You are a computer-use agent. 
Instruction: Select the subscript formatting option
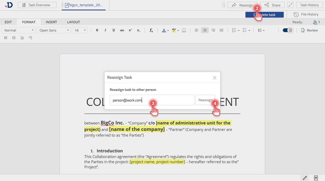(x=139, y=30)
